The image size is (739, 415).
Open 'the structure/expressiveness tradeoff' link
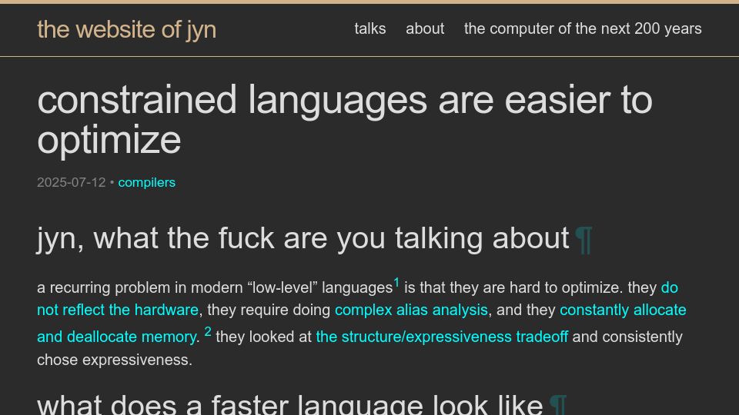[x=442, y=337]
